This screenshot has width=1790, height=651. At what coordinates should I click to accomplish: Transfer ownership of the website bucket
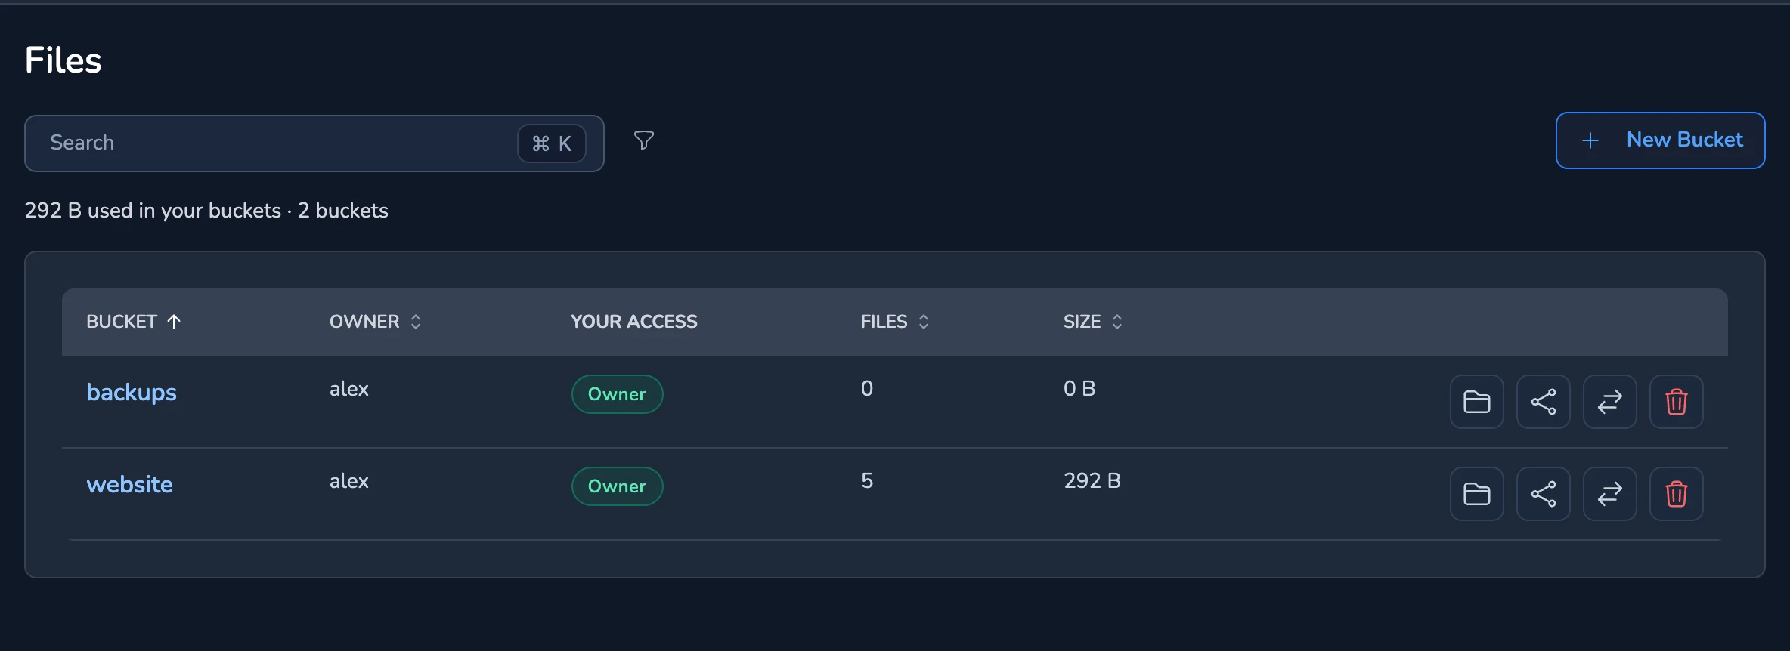tap(1609, 494)
